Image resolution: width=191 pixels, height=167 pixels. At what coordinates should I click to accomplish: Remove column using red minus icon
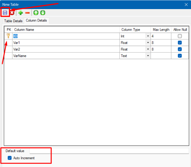[x=27, y=13]
